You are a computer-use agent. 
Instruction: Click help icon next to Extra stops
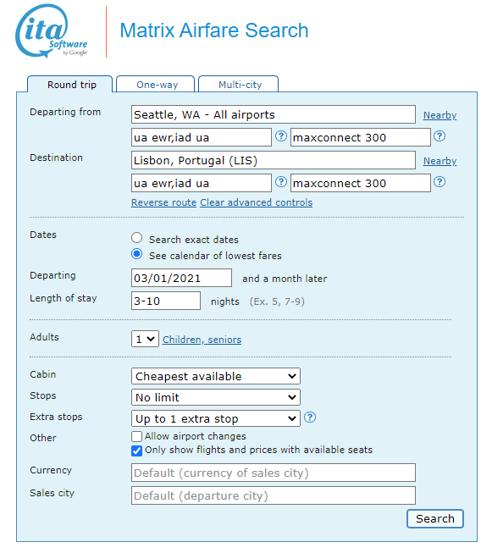310,418
